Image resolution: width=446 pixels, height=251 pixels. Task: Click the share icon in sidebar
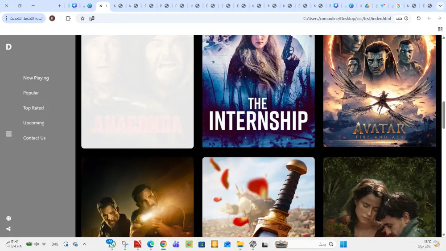8,229
